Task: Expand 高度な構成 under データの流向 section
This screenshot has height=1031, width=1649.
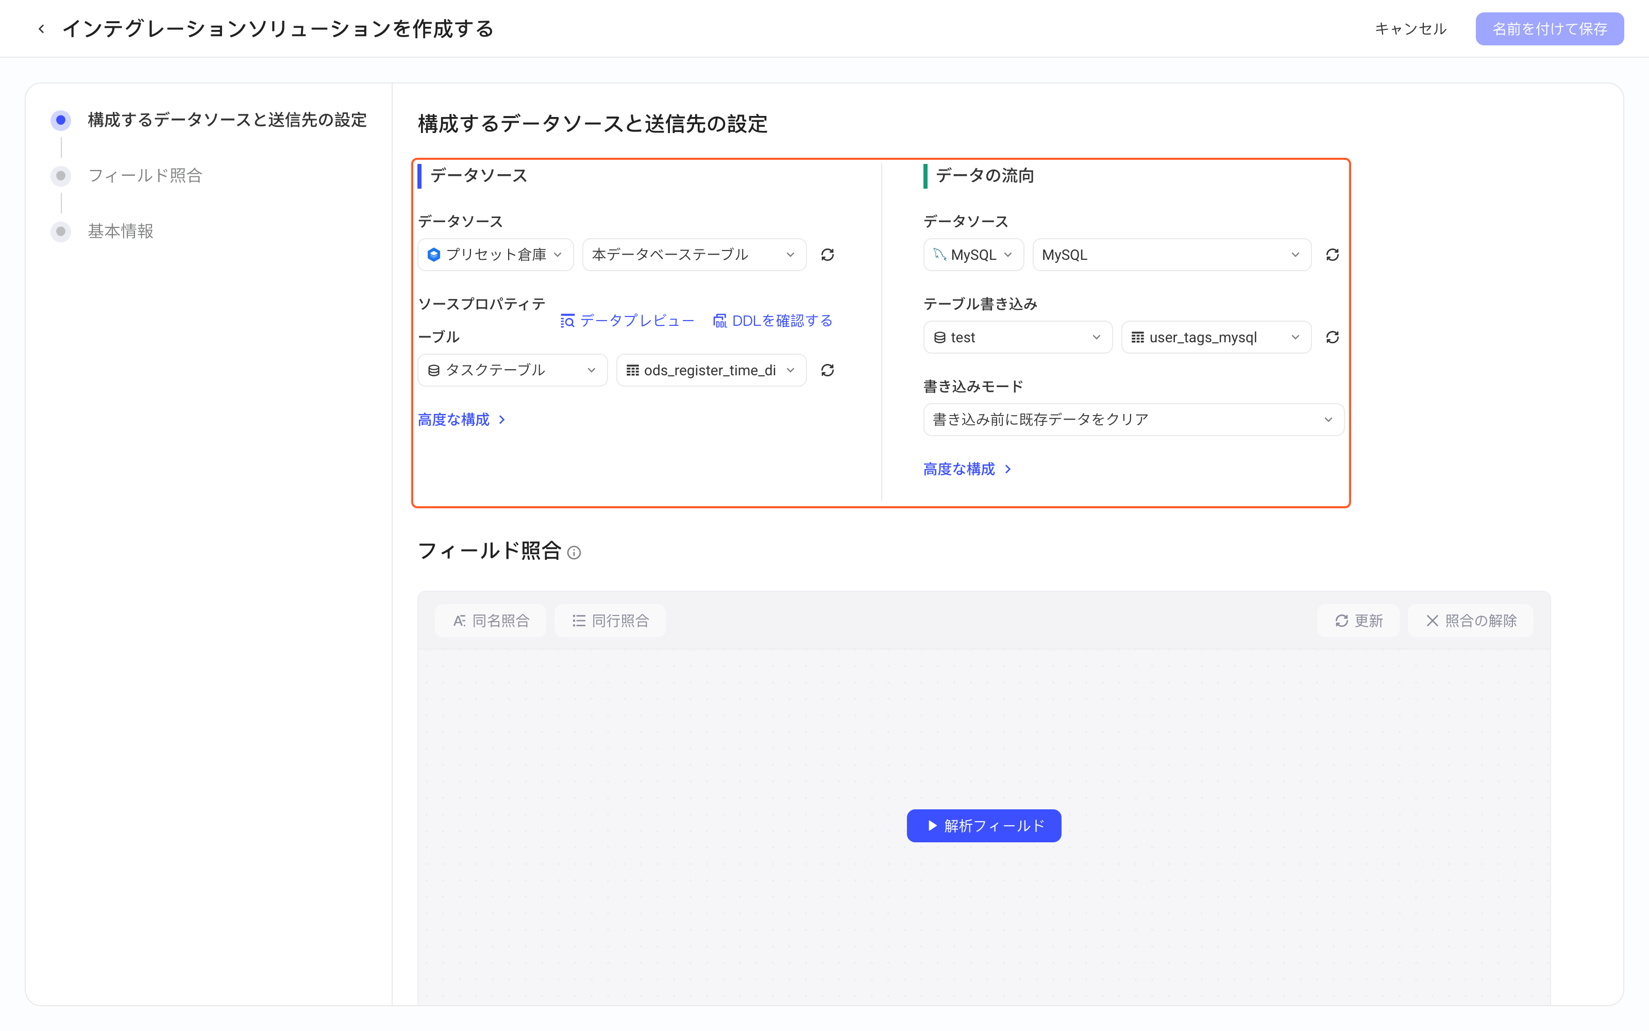Action: pyautogui.click(x=967, y=469)
